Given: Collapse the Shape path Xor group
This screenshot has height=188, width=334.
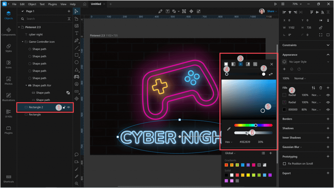Looking at the screenshot, I should pyautogui.click(x=26, y=86).
